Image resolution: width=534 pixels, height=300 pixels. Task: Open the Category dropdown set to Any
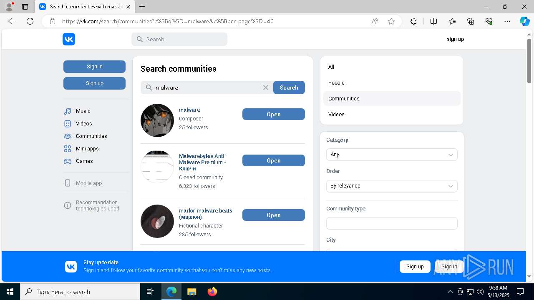point(392,155)
